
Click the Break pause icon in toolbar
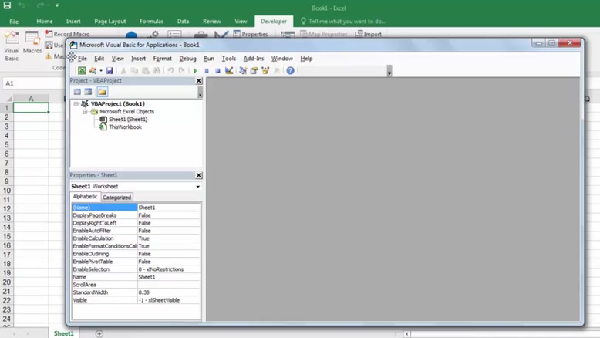207,70
